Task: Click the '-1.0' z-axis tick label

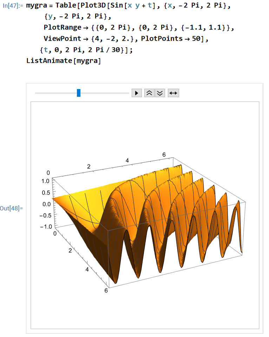Action: pyautogui.click(x=46, y=227)
